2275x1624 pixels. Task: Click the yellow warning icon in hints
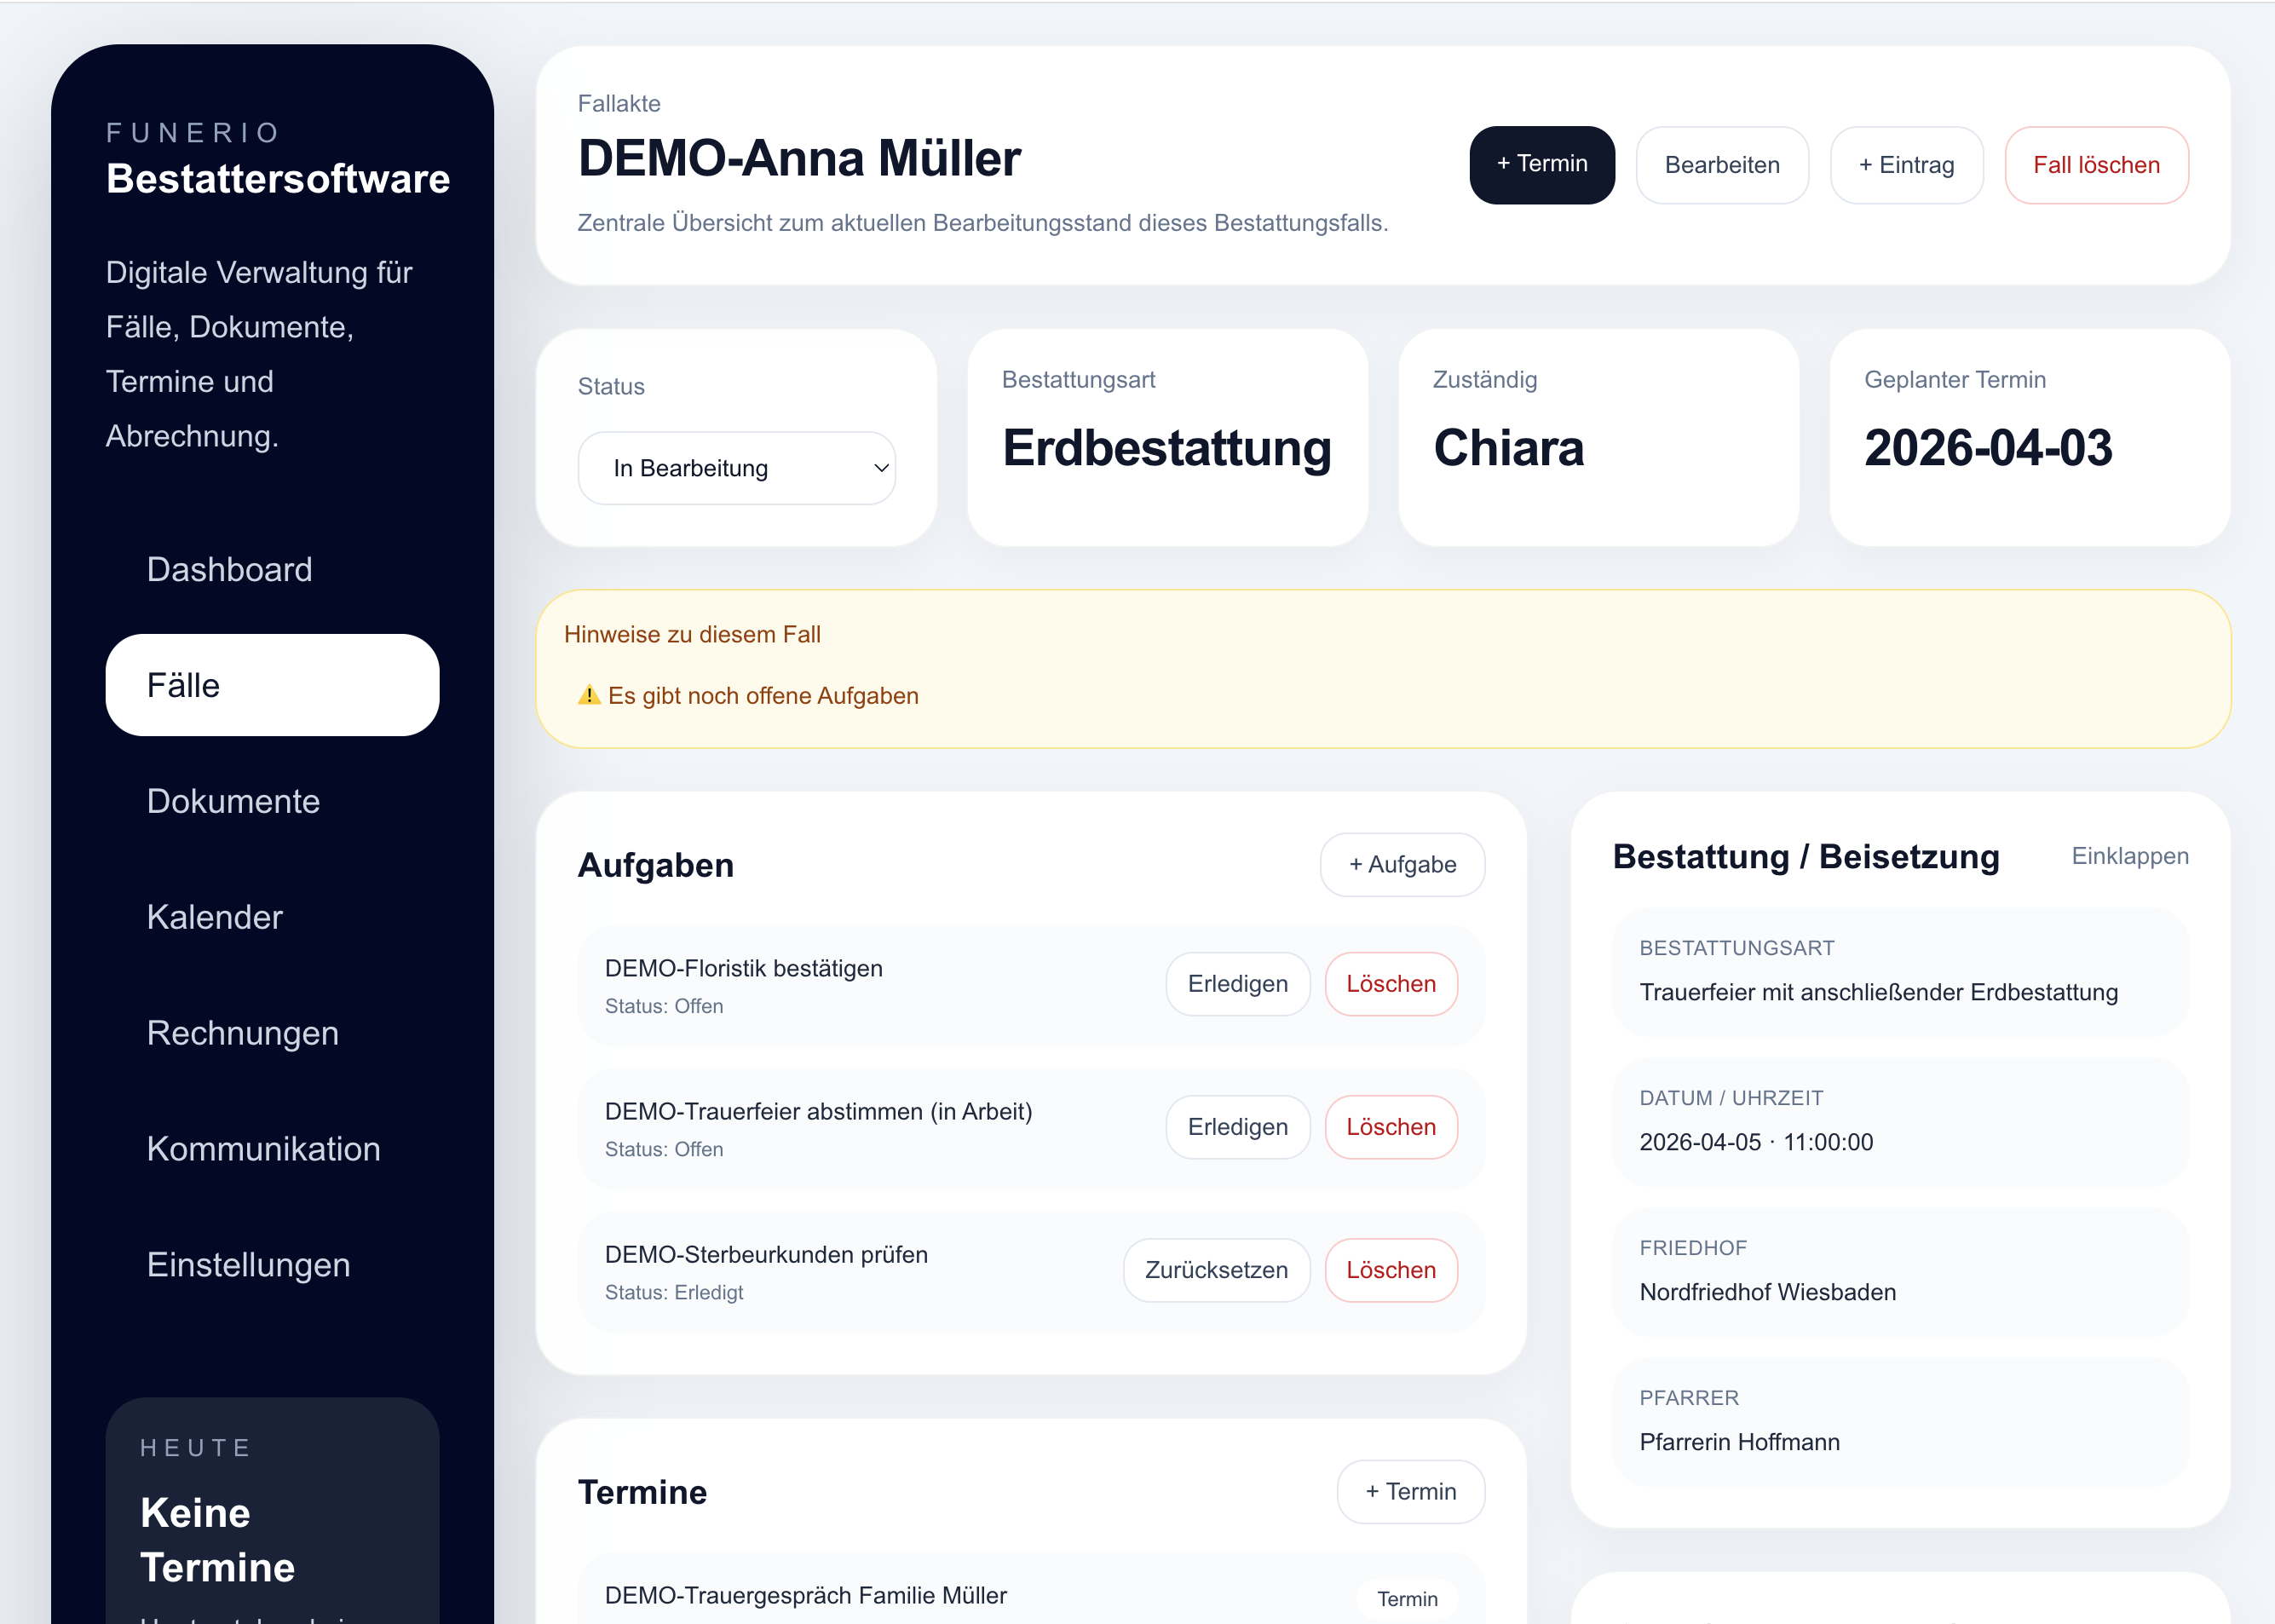[x=589, y=695]
